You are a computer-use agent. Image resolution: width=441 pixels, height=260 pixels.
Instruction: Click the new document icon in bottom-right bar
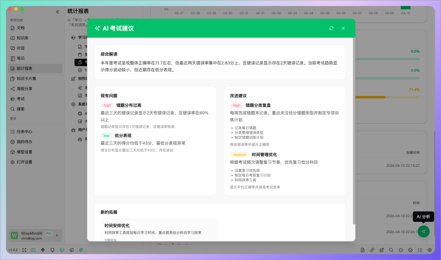pos(363,250)
